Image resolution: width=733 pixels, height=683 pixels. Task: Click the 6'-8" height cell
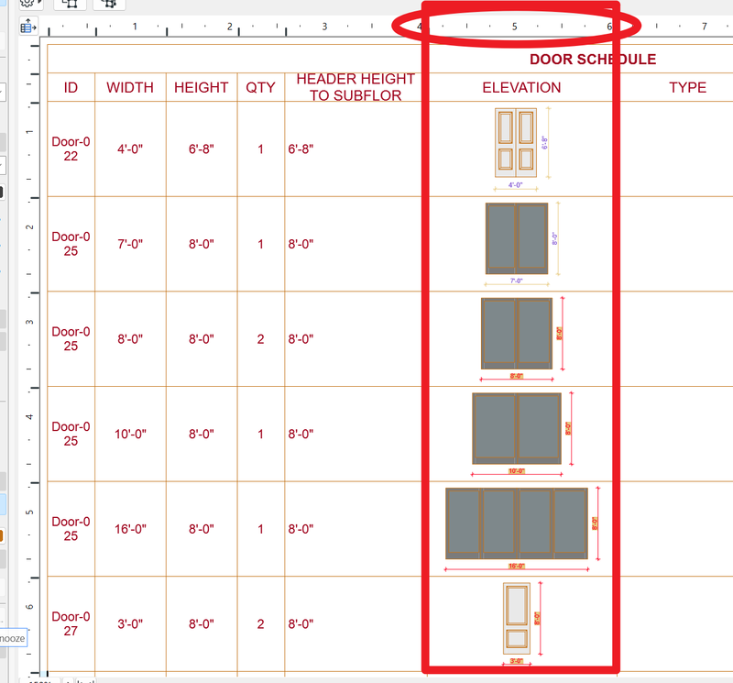202,149
